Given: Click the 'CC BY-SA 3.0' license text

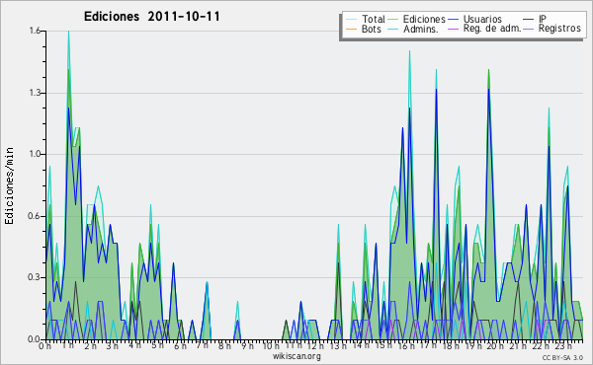Looking at the screenshot, I should [x=562, y=357].
